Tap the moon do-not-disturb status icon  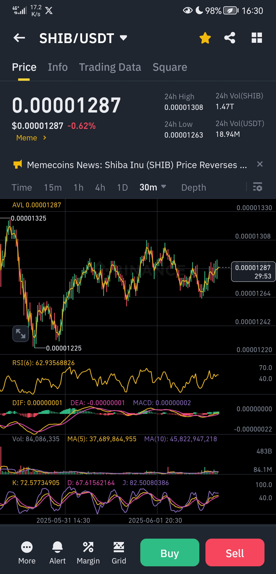pyautogui.click(x=199, y=10)
